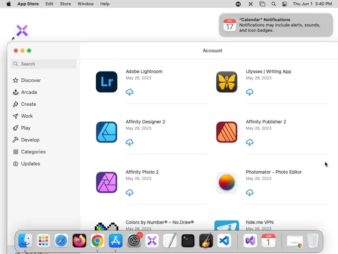Open Finder from the Dock
Viewport: 338px width, 254px height.
point(25,240)
